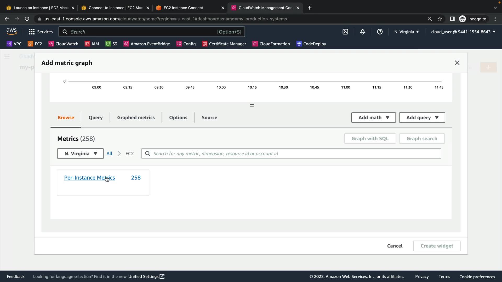Switch to the Options tab

click(x=178, y=118)
